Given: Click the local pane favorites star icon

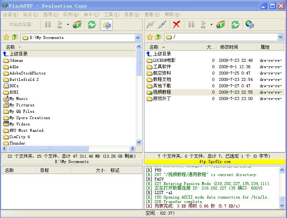Looking at the screenshot, I should click(6, 37).
